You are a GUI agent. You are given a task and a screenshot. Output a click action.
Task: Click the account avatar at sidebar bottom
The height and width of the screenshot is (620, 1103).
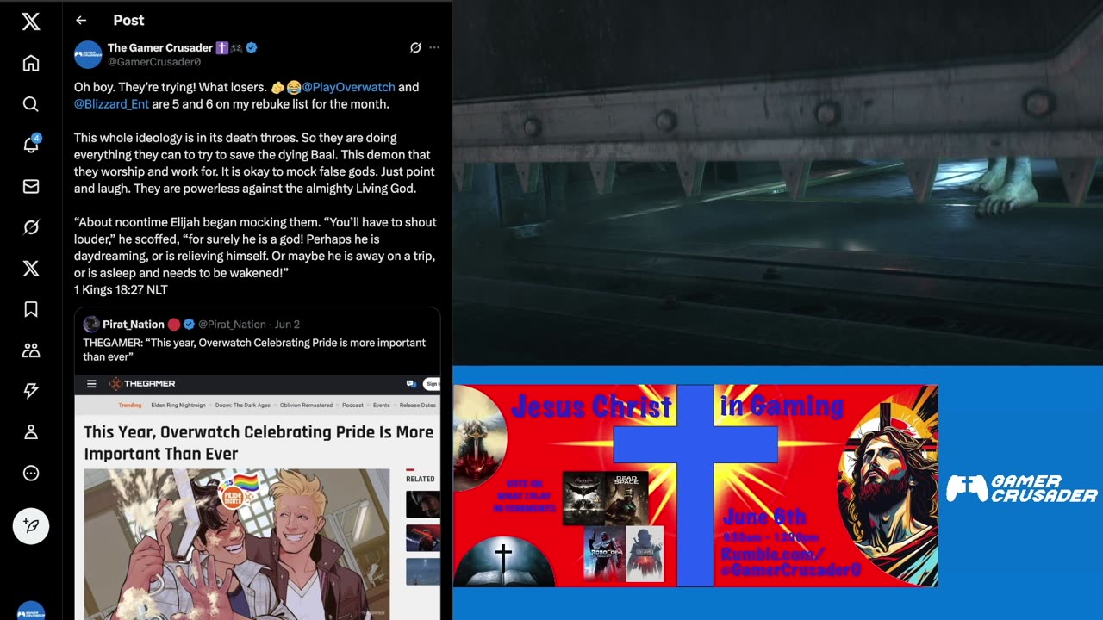[31, 611]
